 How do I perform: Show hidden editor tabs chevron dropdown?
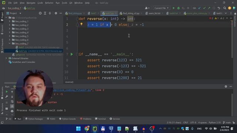click(x=226, y=13)
